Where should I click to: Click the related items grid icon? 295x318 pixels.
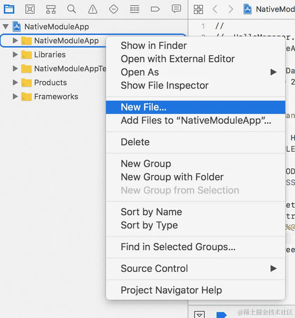[x=198, y=9]
